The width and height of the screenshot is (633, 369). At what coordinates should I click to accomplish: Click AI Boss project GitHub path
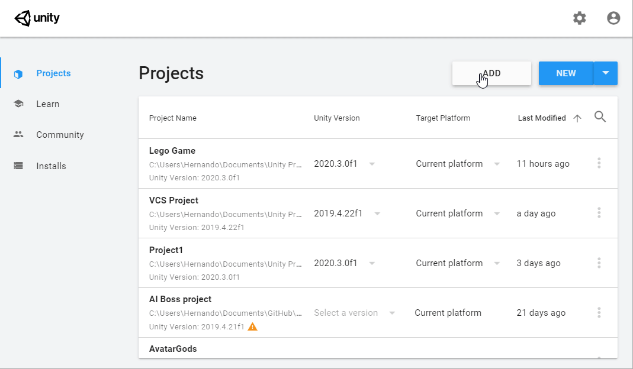pyautogui.click(x=225, y=313)
